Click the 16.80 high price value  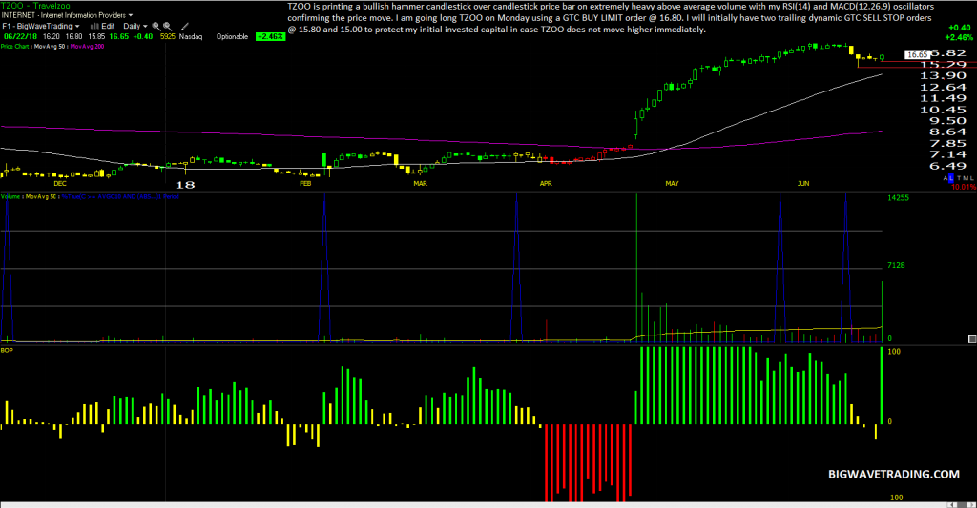73,37
